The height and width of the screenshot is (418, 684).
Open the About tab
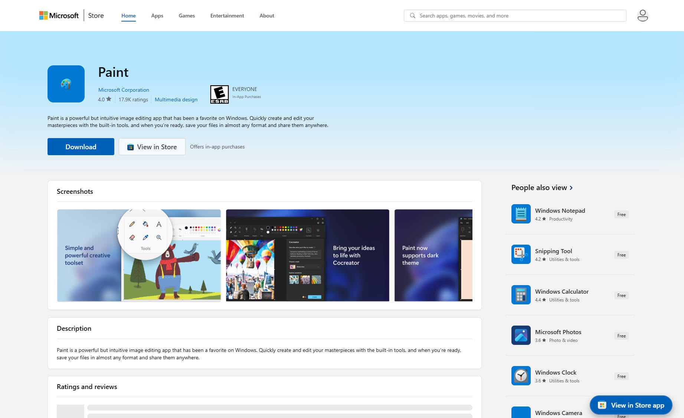(267, 16)
